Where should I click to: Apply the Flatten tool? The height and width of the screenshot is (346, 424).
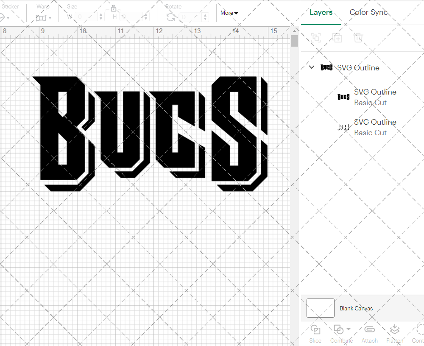[395, 333]
